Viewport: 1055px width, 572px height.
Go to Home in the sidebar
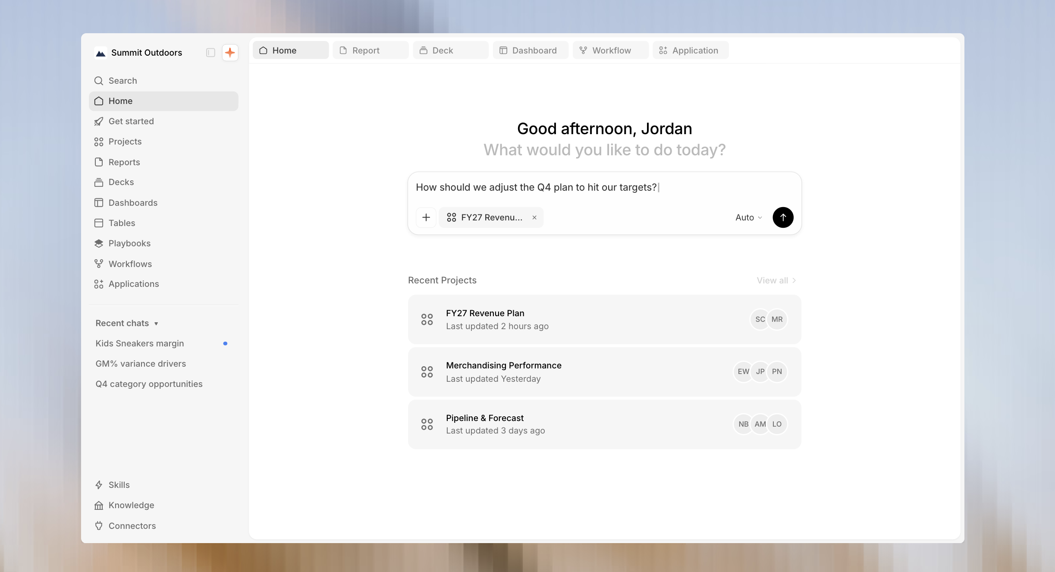pyautogui.click(x=163, y=101)
